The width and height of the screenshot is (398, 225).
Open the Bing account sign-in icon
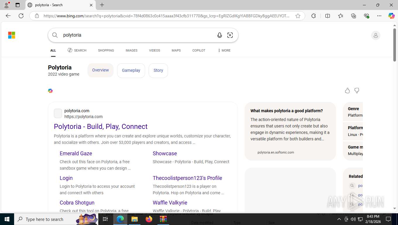376,35
